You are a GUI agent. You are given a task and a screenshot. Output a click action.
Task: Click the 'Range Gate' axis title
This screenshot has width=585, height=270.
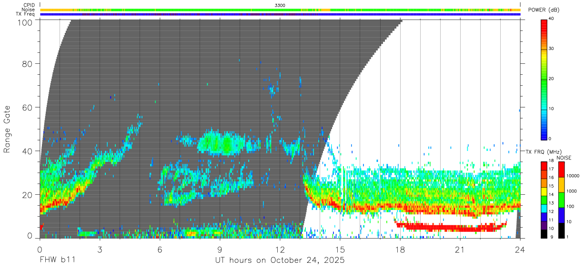(x=7, y=129)
